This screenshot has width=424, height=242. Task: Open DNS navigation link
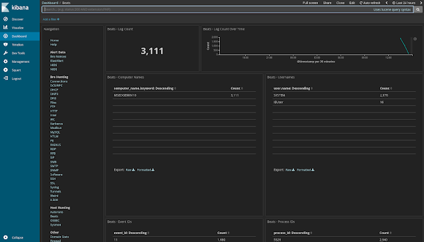53,99
